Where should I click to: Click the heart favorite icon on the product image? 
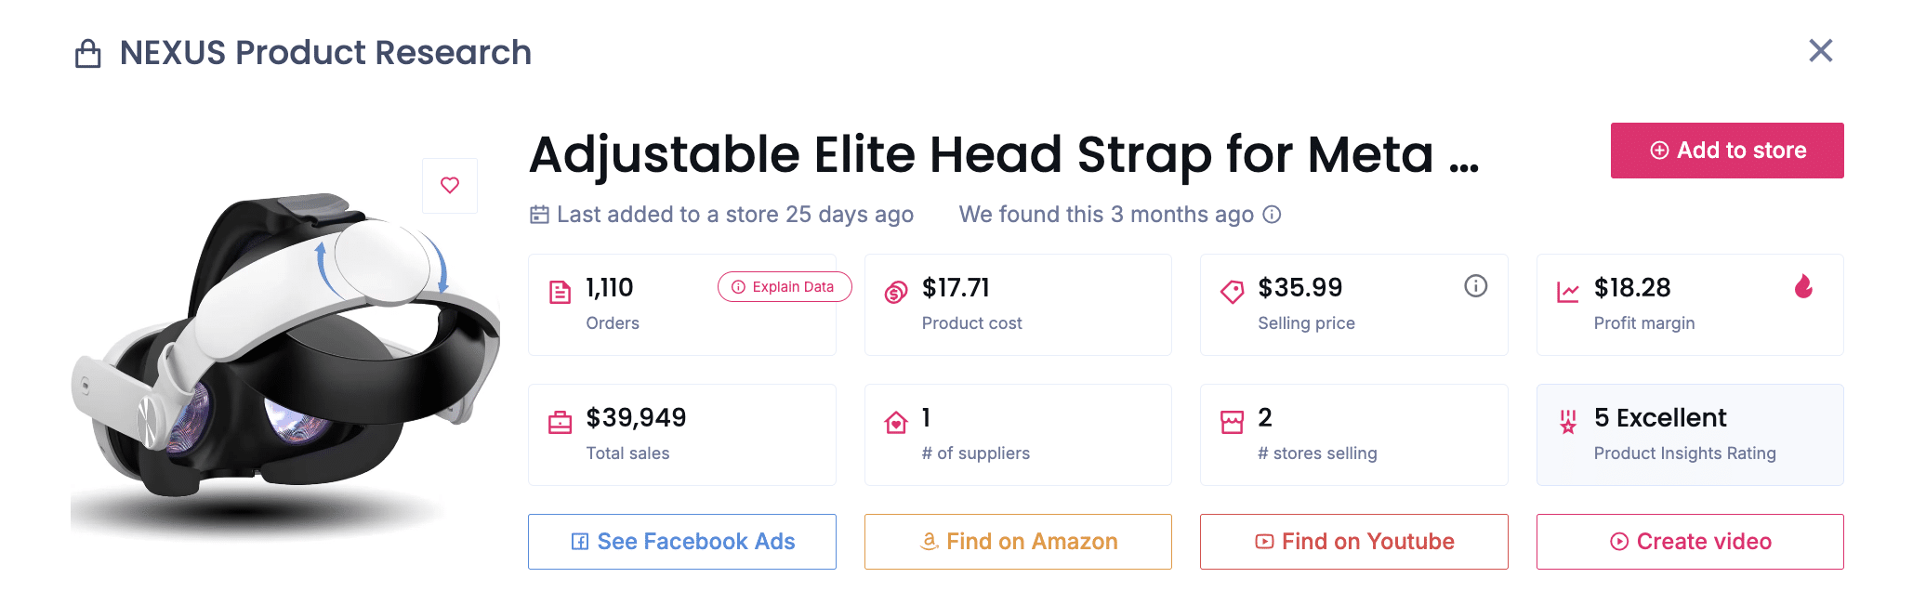point(450,185)
